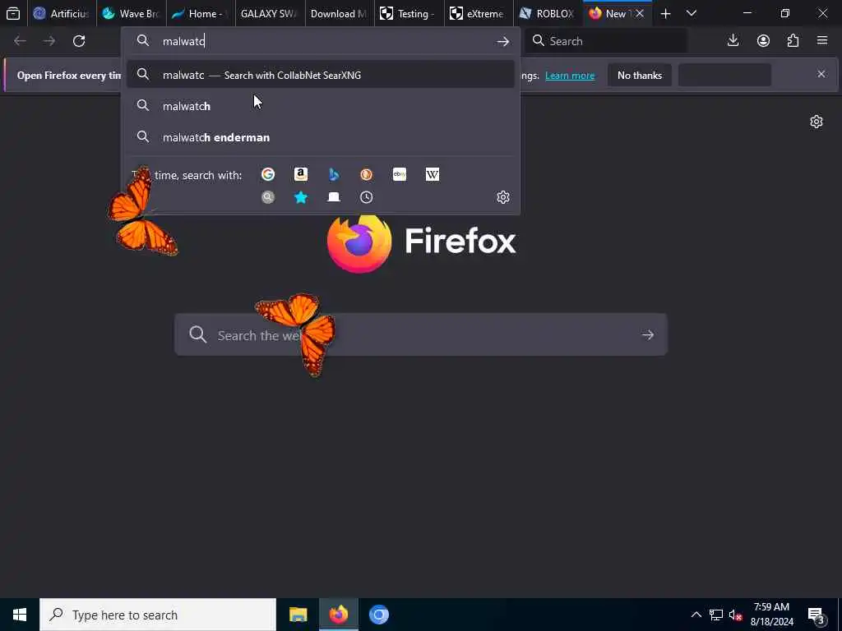Search bookmarks using the blue star icon

(301, 197)
